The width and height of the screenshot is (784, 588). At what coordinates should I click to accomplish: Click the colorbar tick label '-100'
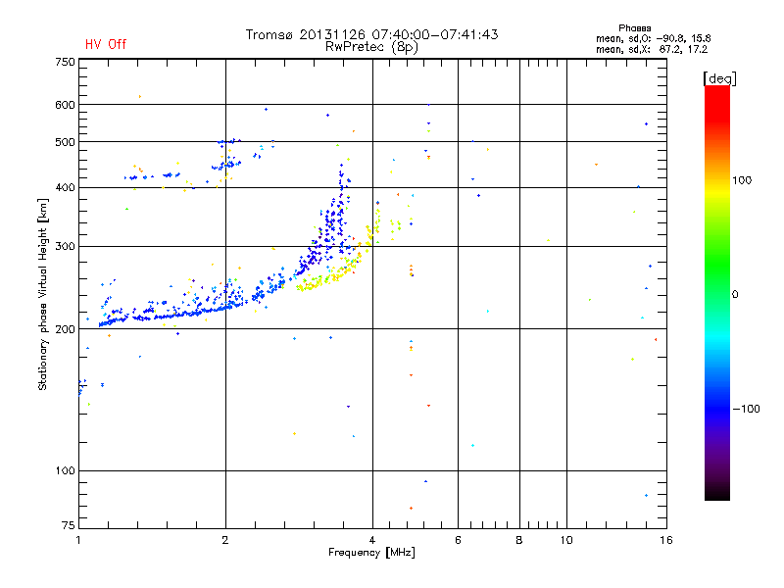point(747,409)
